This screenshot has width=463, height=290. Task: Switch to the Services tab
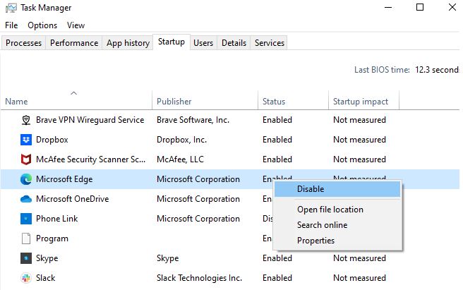point(270,43)
